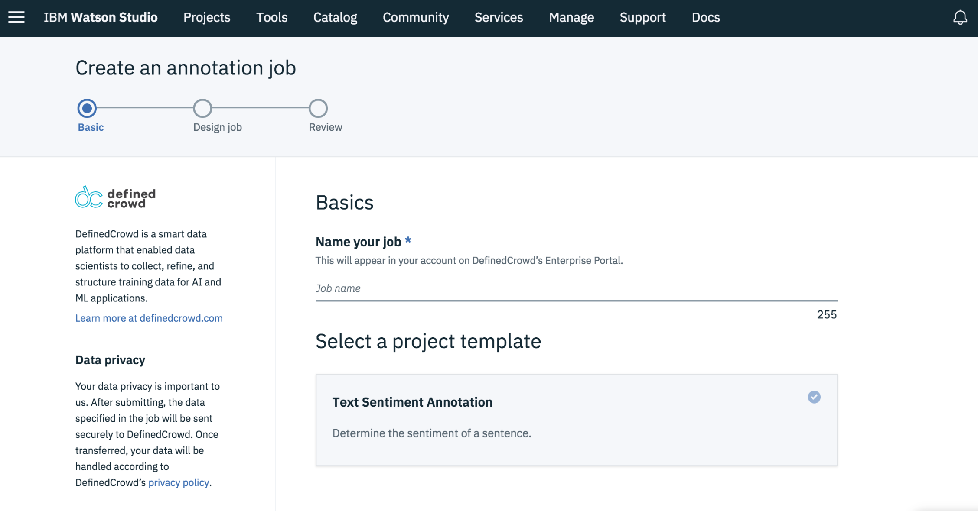
Task: Open the Support menu item
Action: coord(642,17)
